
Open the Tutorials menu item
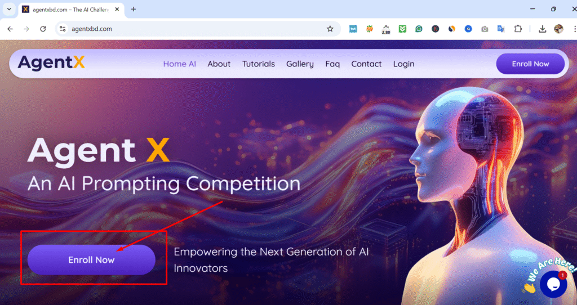click(258, 64)
